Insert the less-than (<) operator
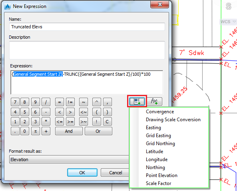Screen dimensions: 237x191 point(60,112)
